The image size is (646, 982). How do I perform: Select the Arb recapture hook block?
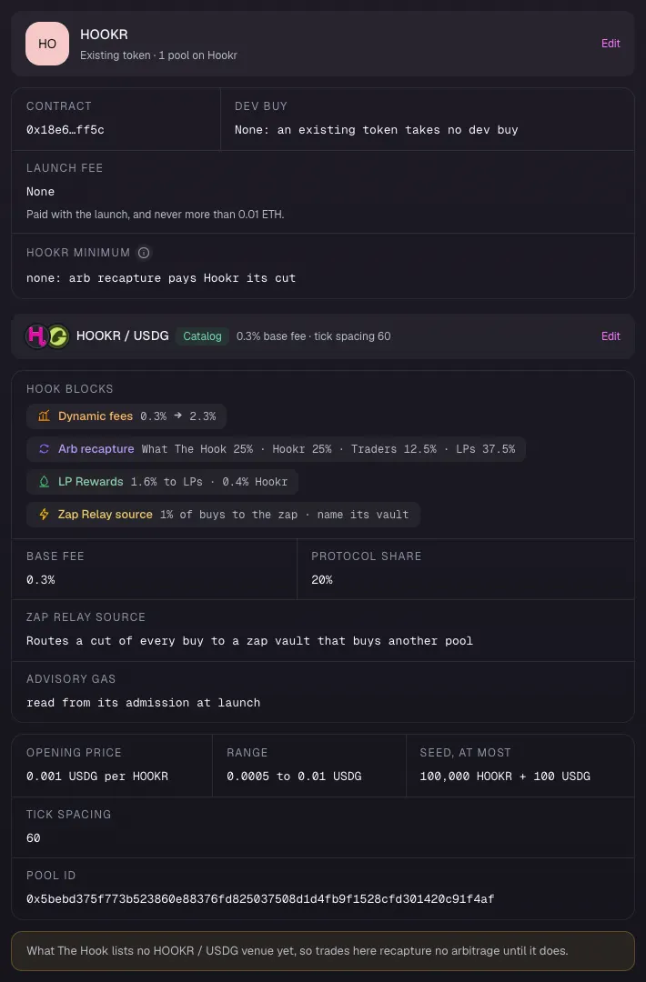276,449
